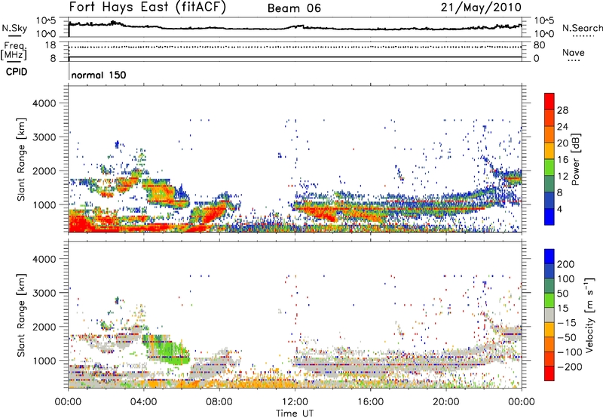Viewport: 603px width, 418px height.
Task: Click the "3000" tick on velocity panel
Action: point(44,293)
